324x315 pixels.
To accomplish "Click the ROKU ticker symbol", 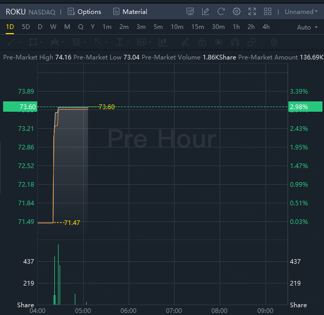I will 16,12.
